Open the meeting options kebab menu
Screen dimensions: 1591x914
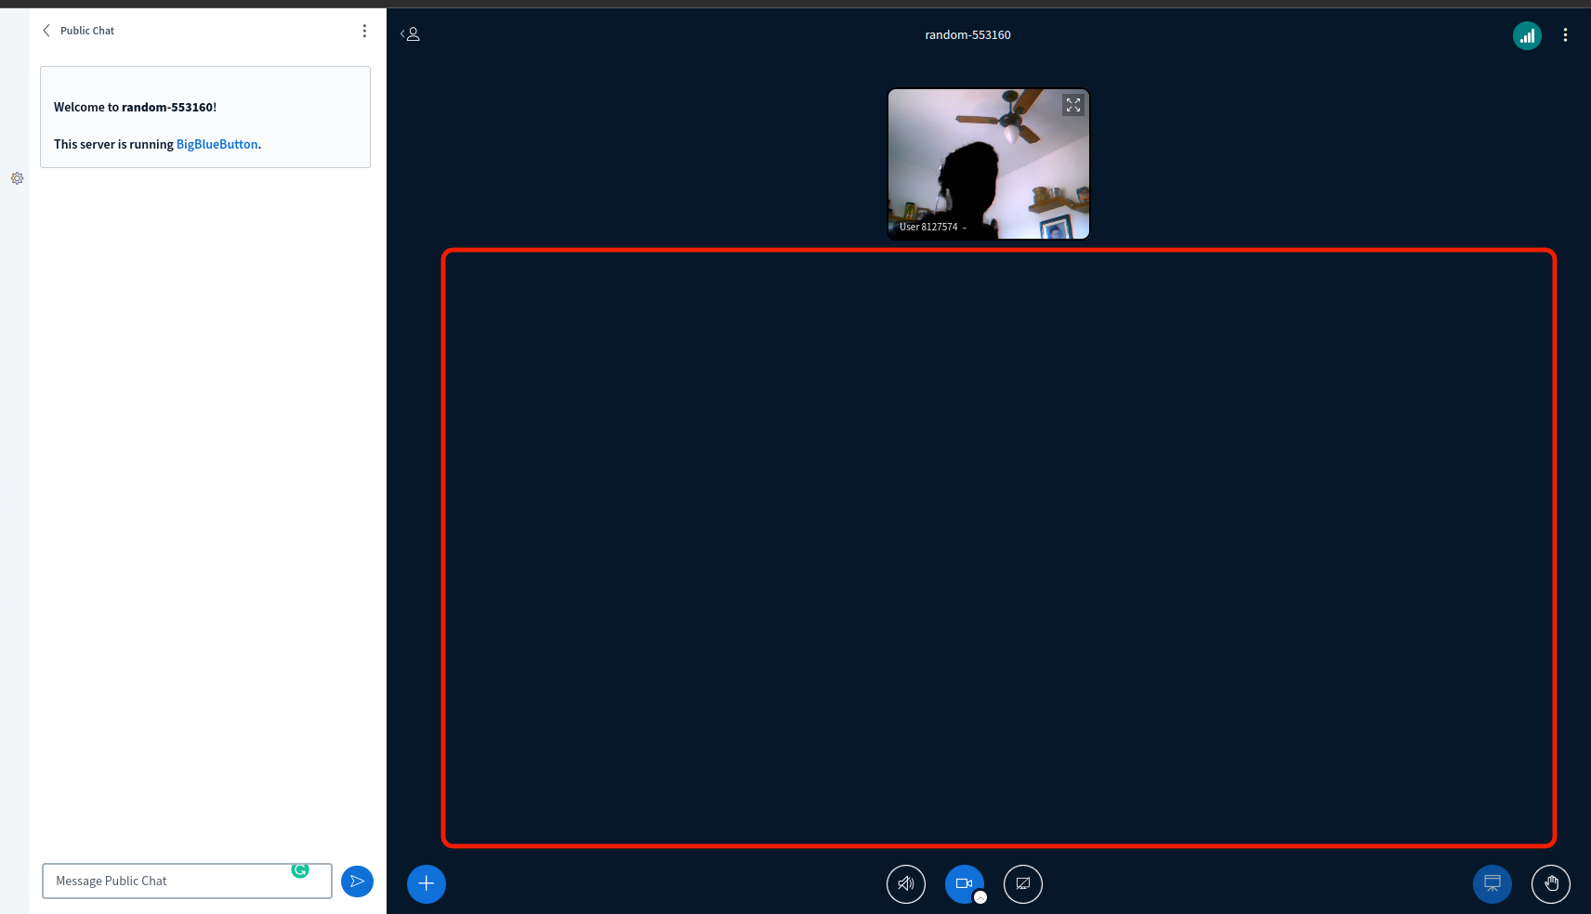(x=1566, y=34)
